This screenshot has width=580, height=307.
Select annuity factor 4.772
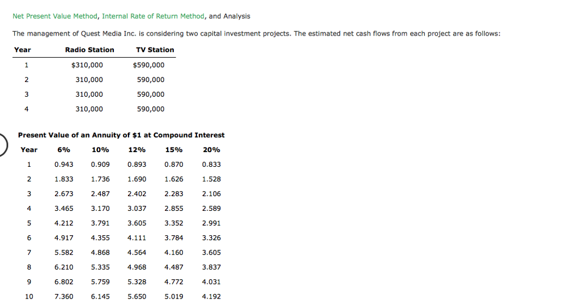coord(174,282)
